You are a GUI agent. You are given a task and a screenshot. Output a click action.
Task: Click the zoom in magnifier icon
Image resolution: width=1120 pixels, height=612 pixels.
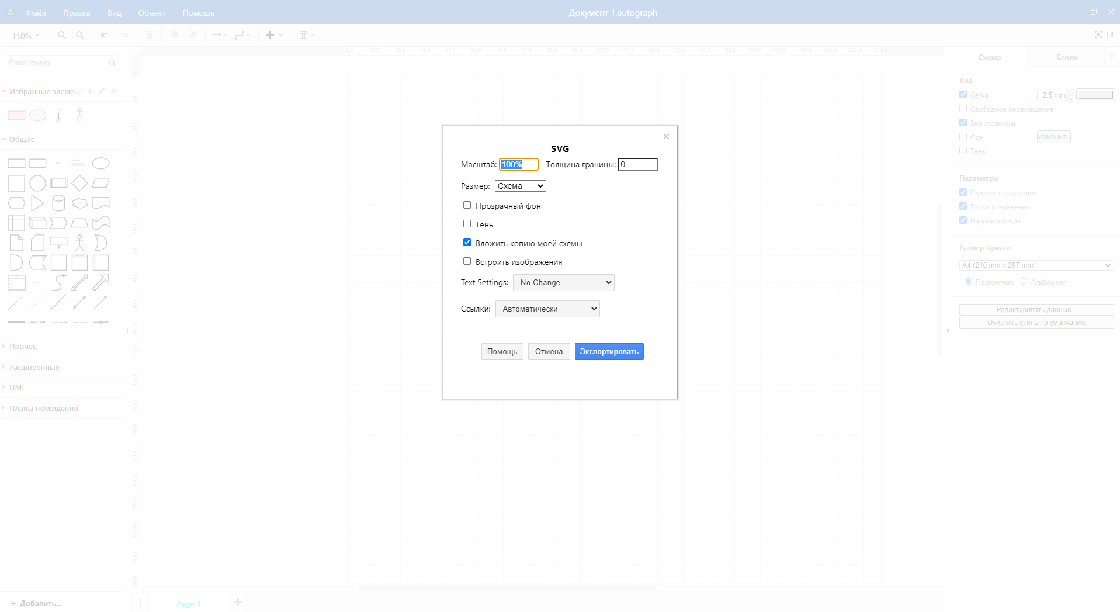pos(61,35)
